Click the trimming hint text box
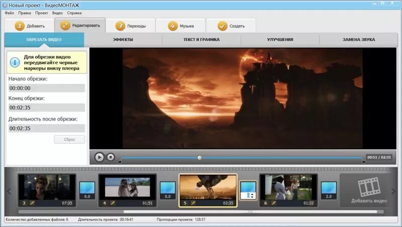This screenshot has height=227, width=402. tap(47, 62)
